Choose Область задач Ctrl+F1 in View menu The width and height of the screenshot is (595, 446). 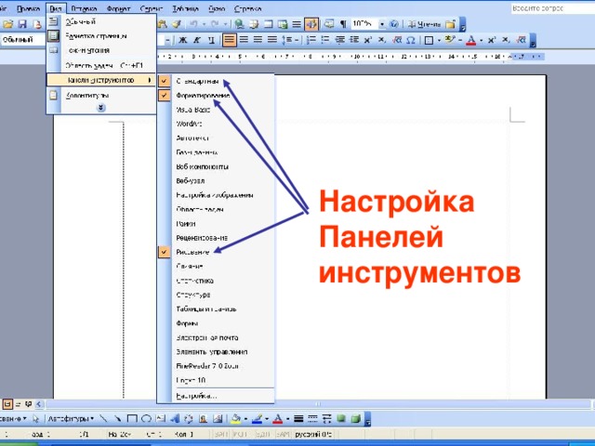tap(101, 65)
